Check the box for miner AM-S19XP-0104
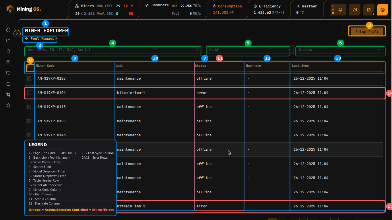 coord(30,93)
